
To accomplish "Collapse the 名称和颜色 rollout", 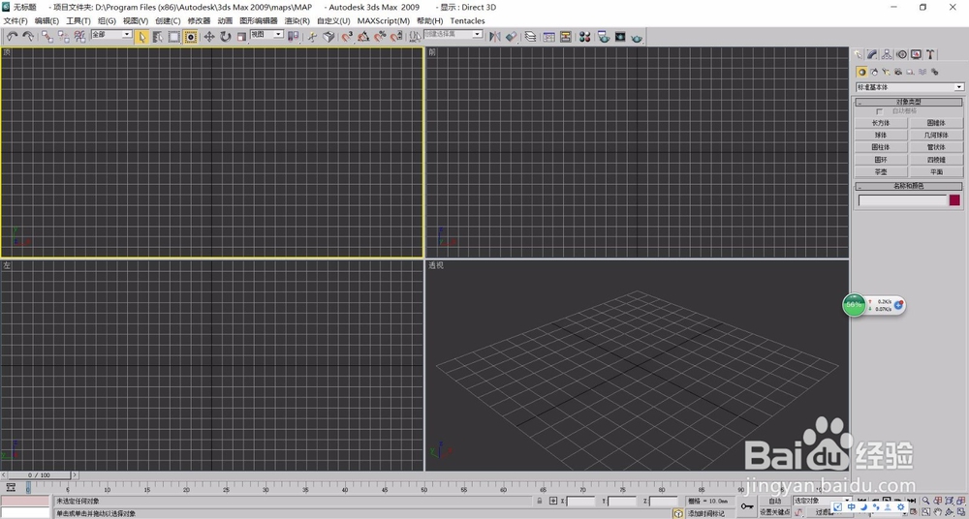I will (x=909, y=186).
